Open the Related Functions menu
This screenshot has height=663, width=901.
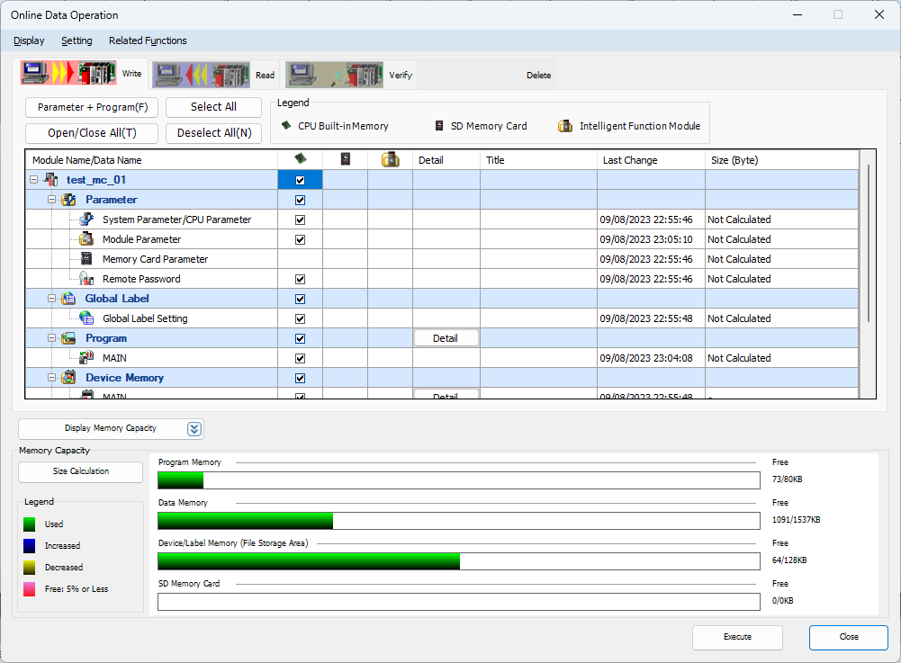coord(148,40)
